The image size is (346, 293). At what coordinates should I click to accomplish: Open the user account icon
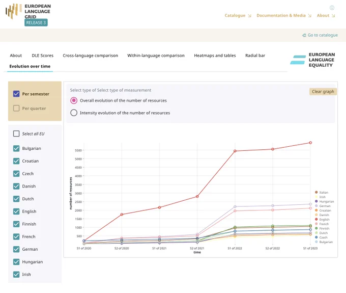332,8
